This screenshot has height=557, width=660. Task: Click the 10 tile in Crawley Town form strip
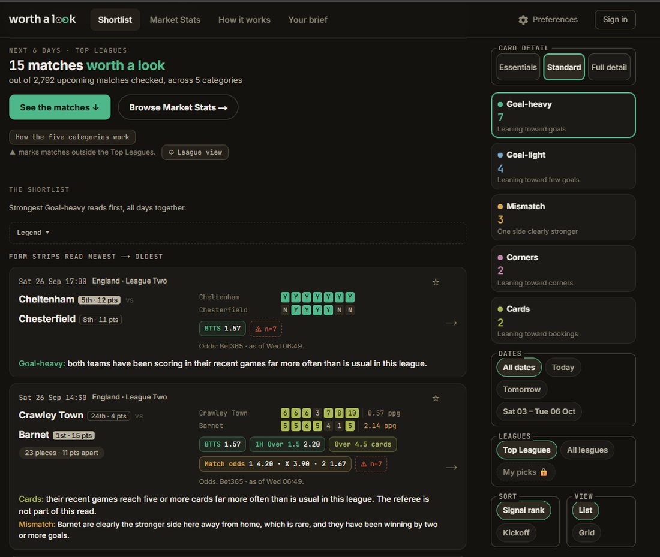352,413
